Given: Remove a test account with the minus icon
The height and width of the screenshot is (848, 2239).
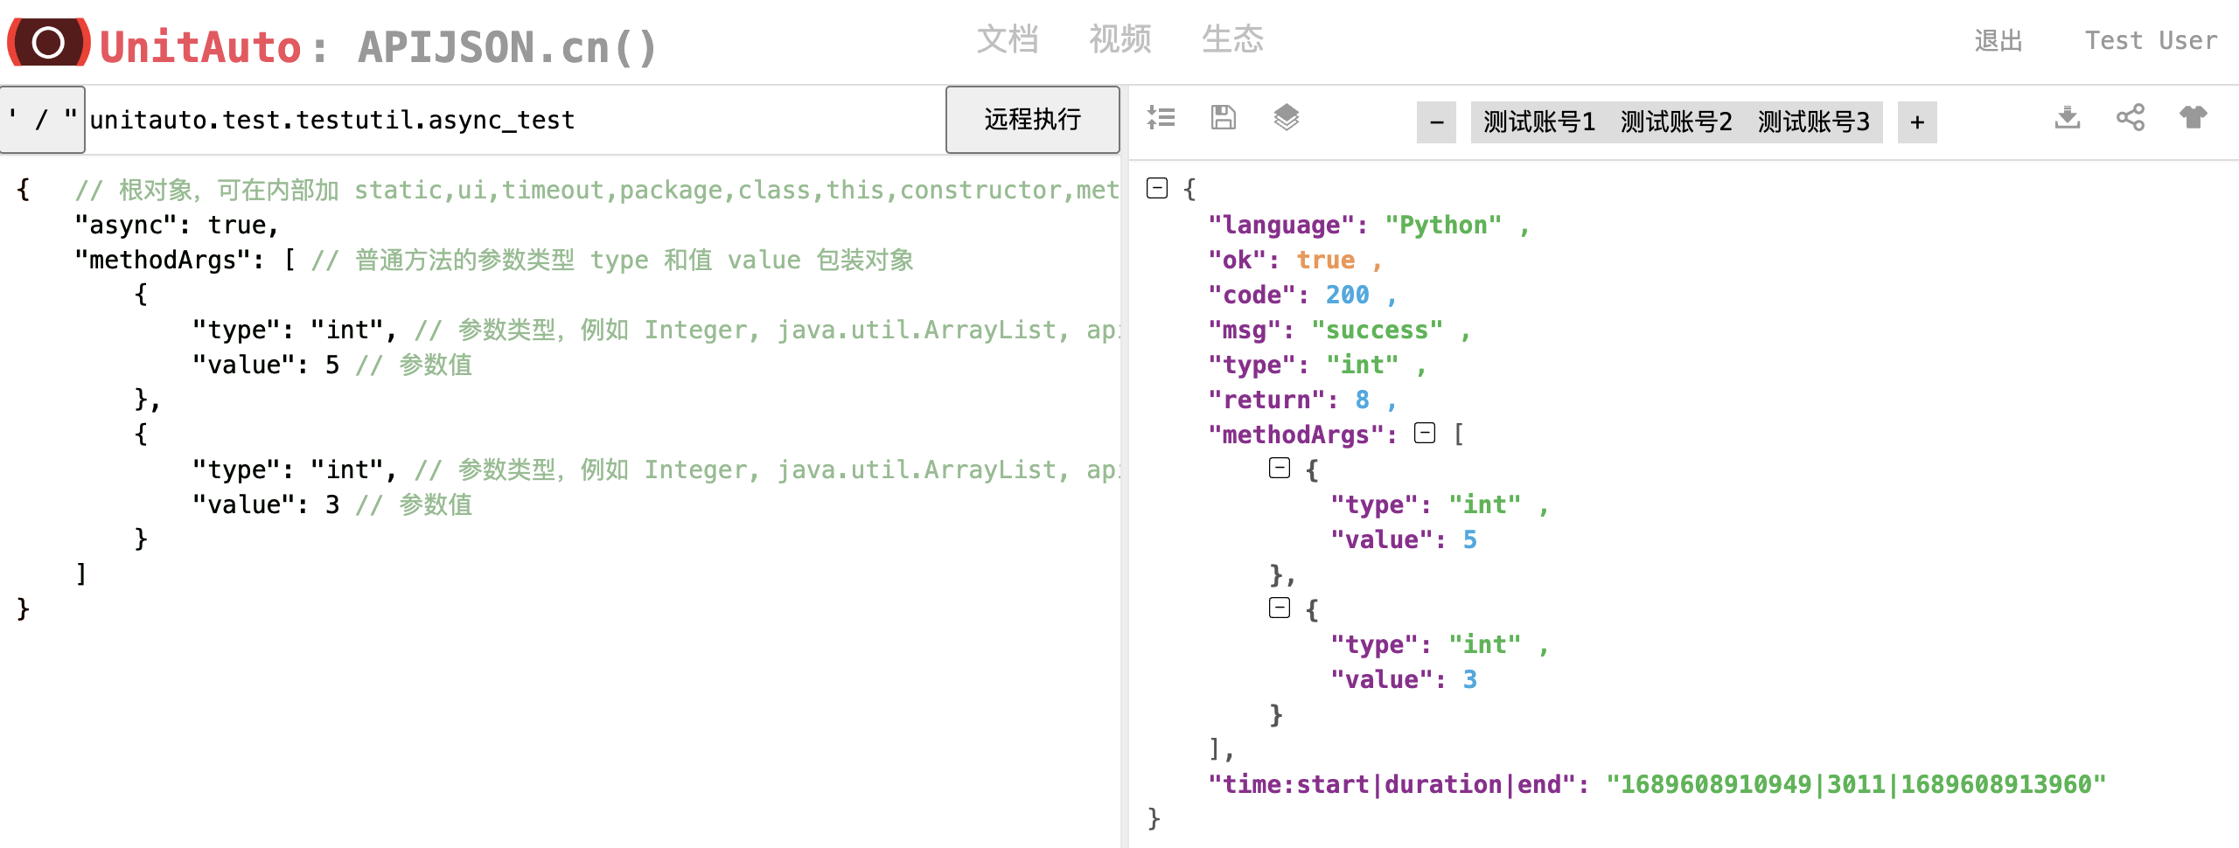Looking at the screenshot, I should [x=1435, y=122].
